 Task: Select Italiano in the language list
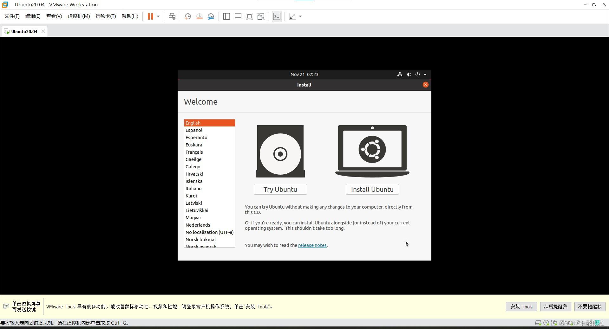pos(209,189)
